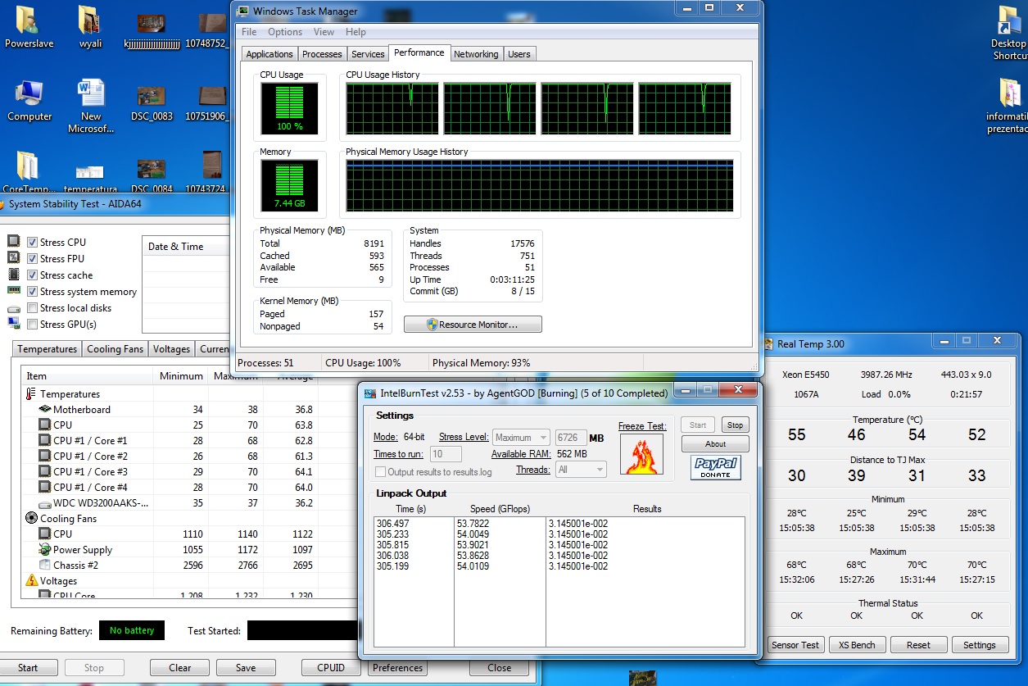Click the Real Temp title bar icon
Viewport: 1028px width, 686px height.
point(770,344)
